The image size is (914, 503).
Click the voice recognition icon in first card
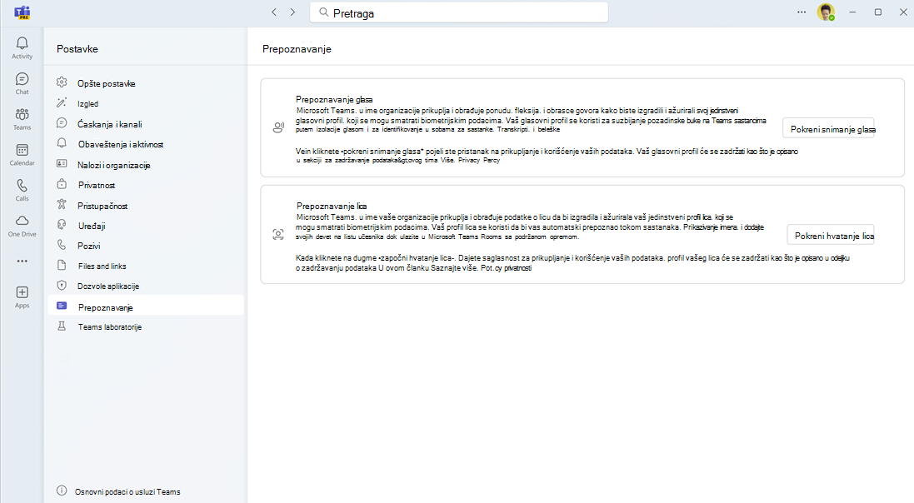(278, 127)
